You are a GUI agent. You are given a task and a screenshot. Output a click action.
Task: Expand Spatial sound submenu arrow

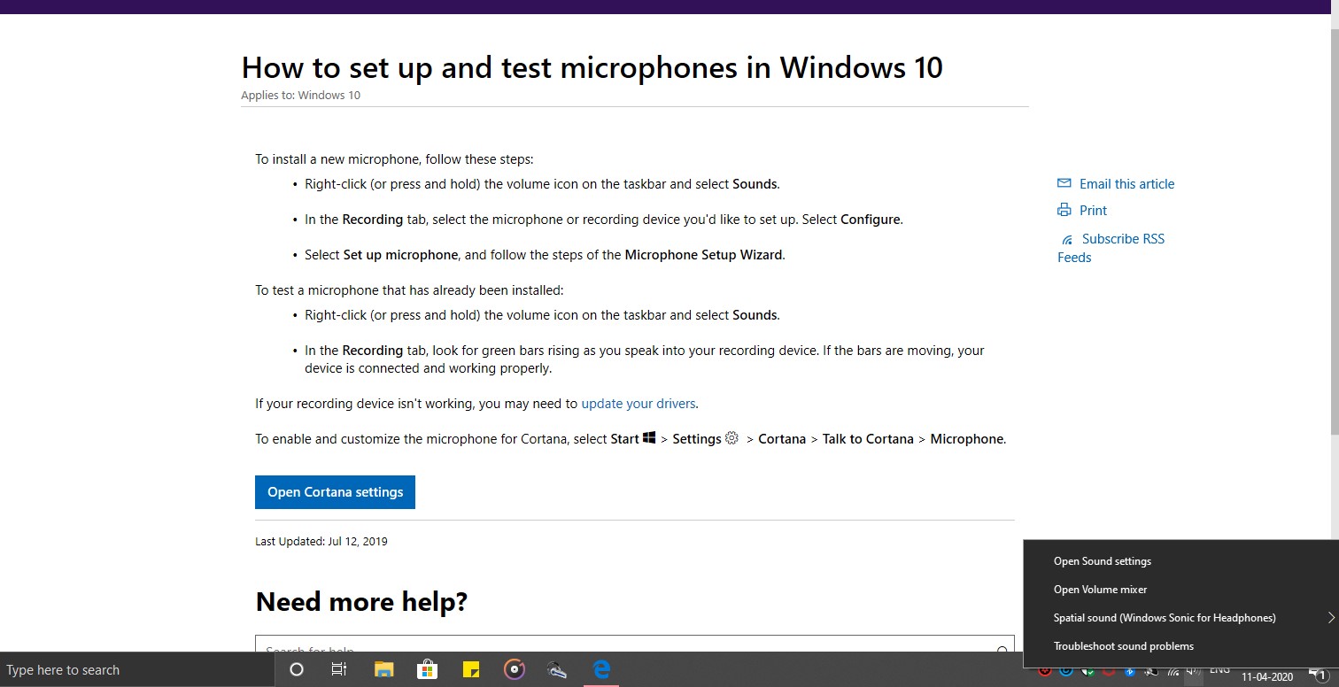click(x=1331, y=617)
